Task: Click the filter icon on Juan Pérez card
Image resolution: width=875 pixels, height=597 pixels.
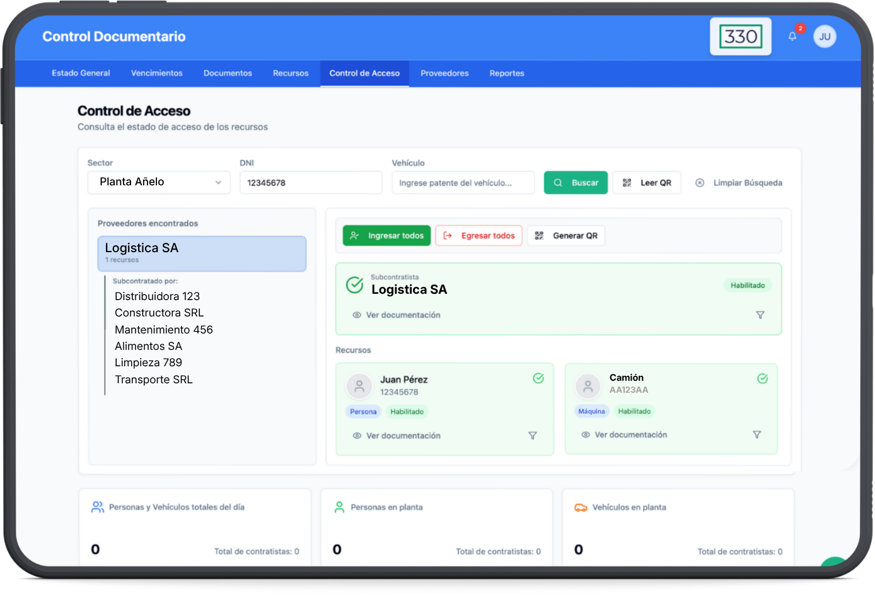Action: (533, 436)
